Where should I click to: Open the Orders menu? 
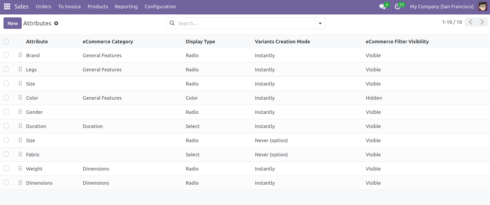coord(43,7)
